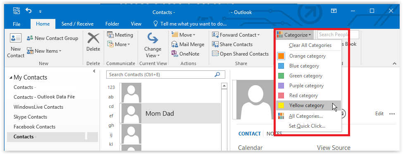
Task: Click the Undo arrow in title bar
Action: pos(29,11)
